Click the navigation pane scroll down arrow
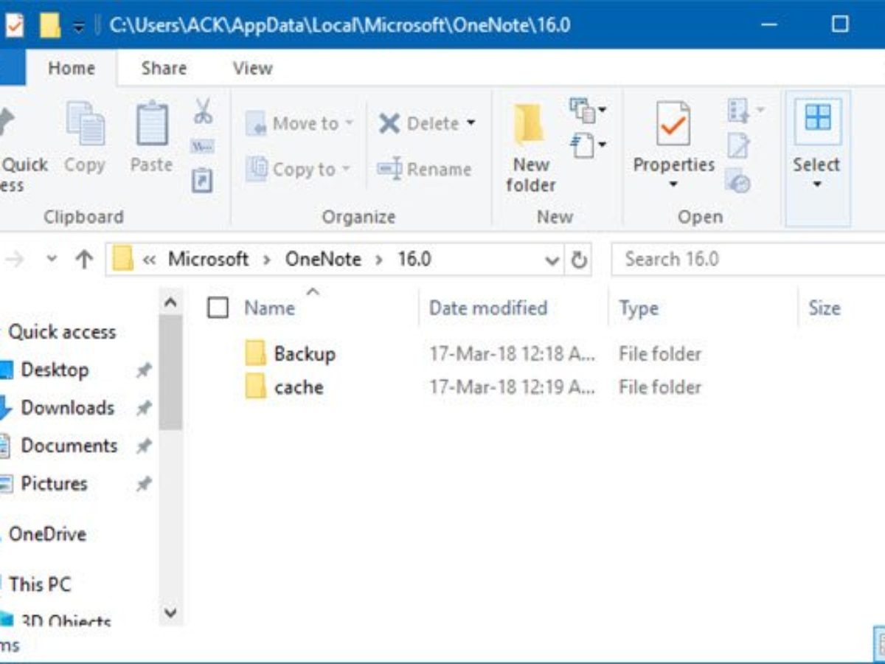Image resolution: width=885 pixels, height=664 pixels. pos(170,612)
